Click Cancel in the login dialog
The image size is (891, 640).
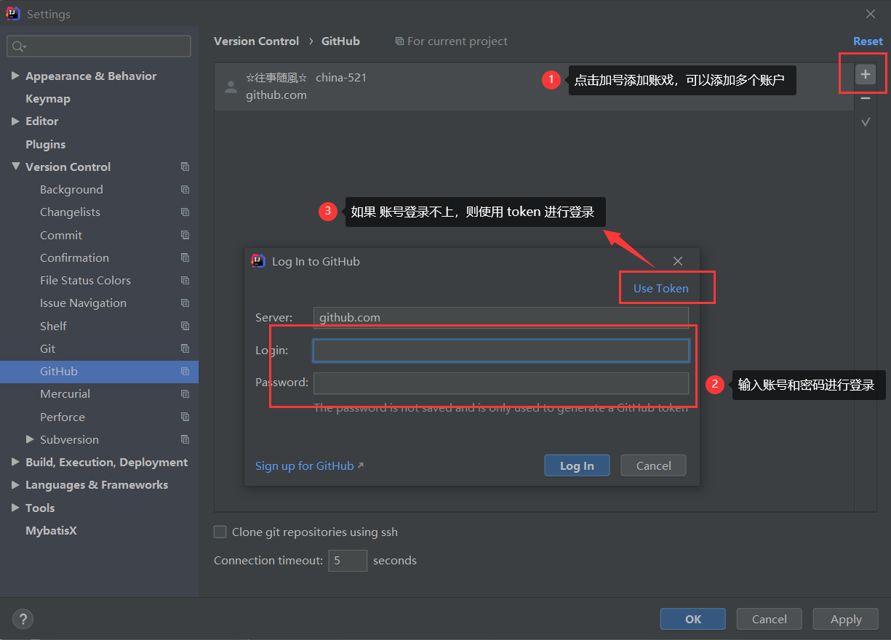tap(653, 465)
